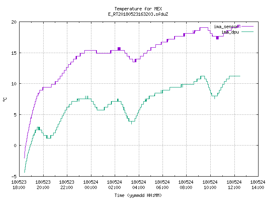Click the x-axis tick label 180524 02:00
The width and height of the screenshot is (266, 199).
click(x=115, y=185)
